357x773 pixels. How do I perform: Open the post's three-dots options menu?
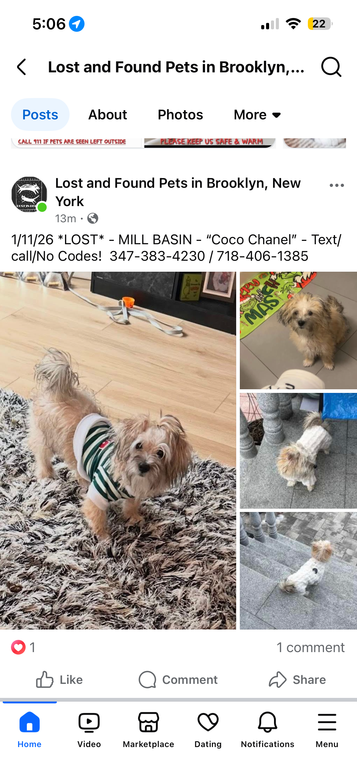pyautogui.click(x=337, y=185)
